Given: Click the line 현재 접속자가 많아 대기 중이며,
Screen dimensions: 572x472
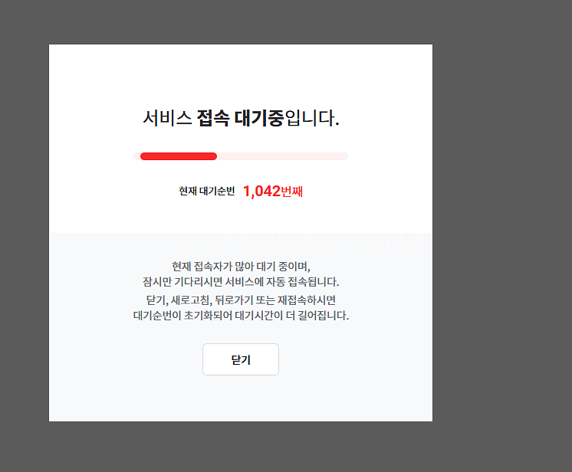Looking at the screenshot, I should pyautogui.click(x=241, y=267).
